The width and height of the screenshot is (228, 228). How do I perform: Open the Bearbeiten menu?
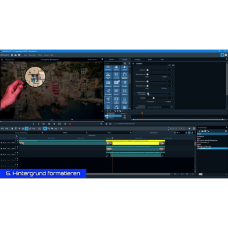click(x=32, y=55)
